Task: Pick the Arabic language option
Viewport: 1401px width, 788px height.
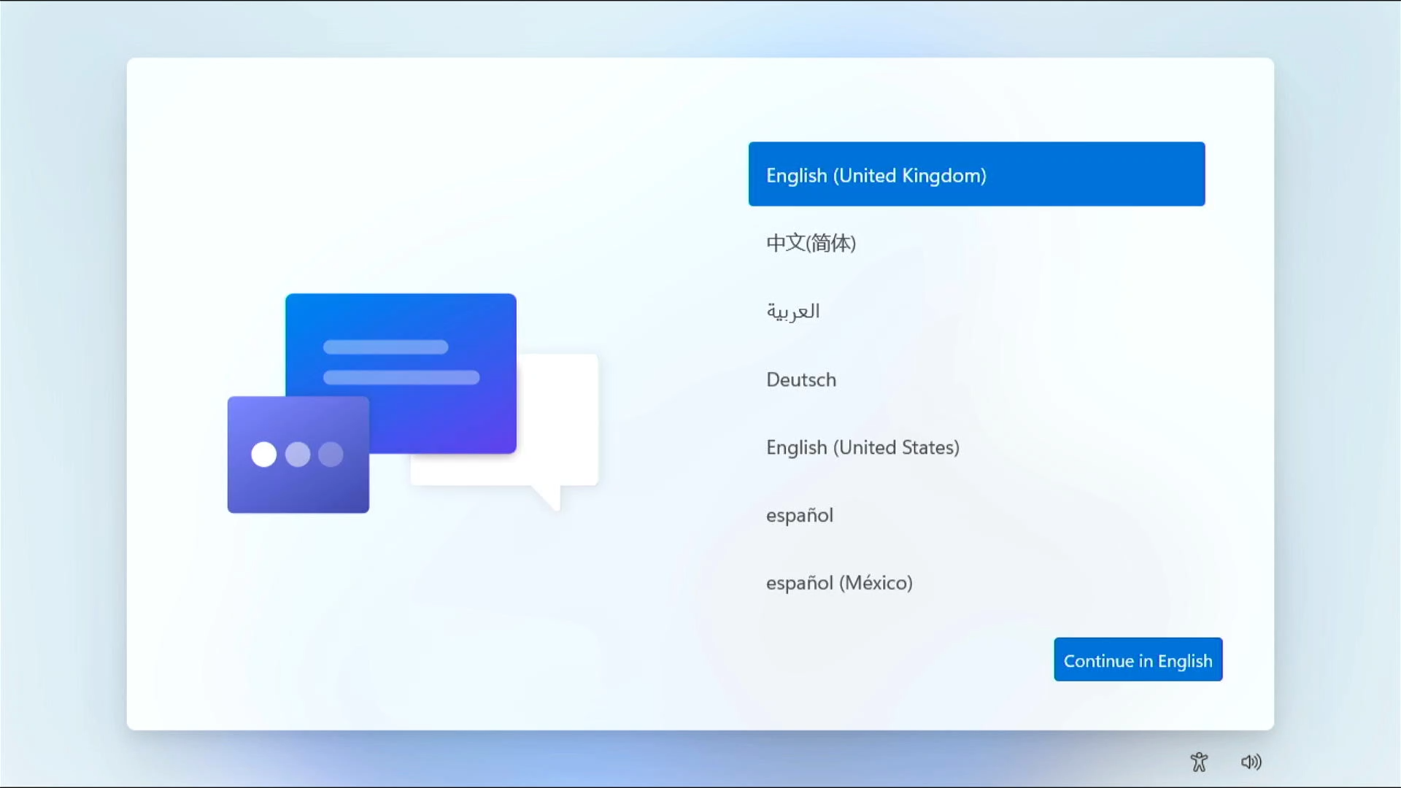Action: 976,311
